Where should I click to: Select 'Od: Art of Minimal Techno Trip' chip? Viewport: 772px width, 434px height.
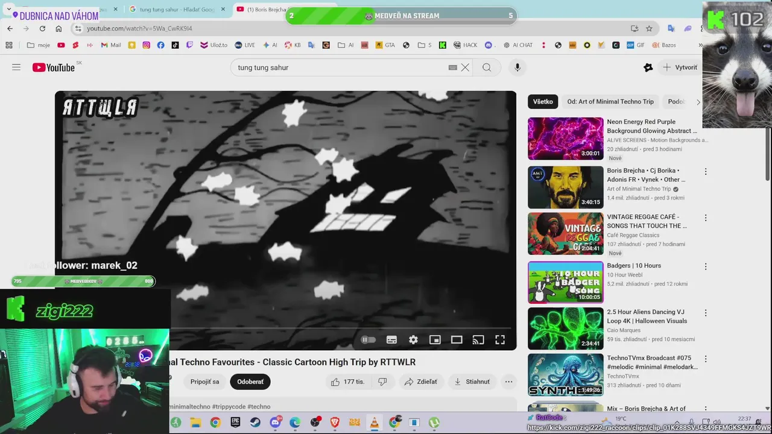pyautogui.click(x=610, y=101)
